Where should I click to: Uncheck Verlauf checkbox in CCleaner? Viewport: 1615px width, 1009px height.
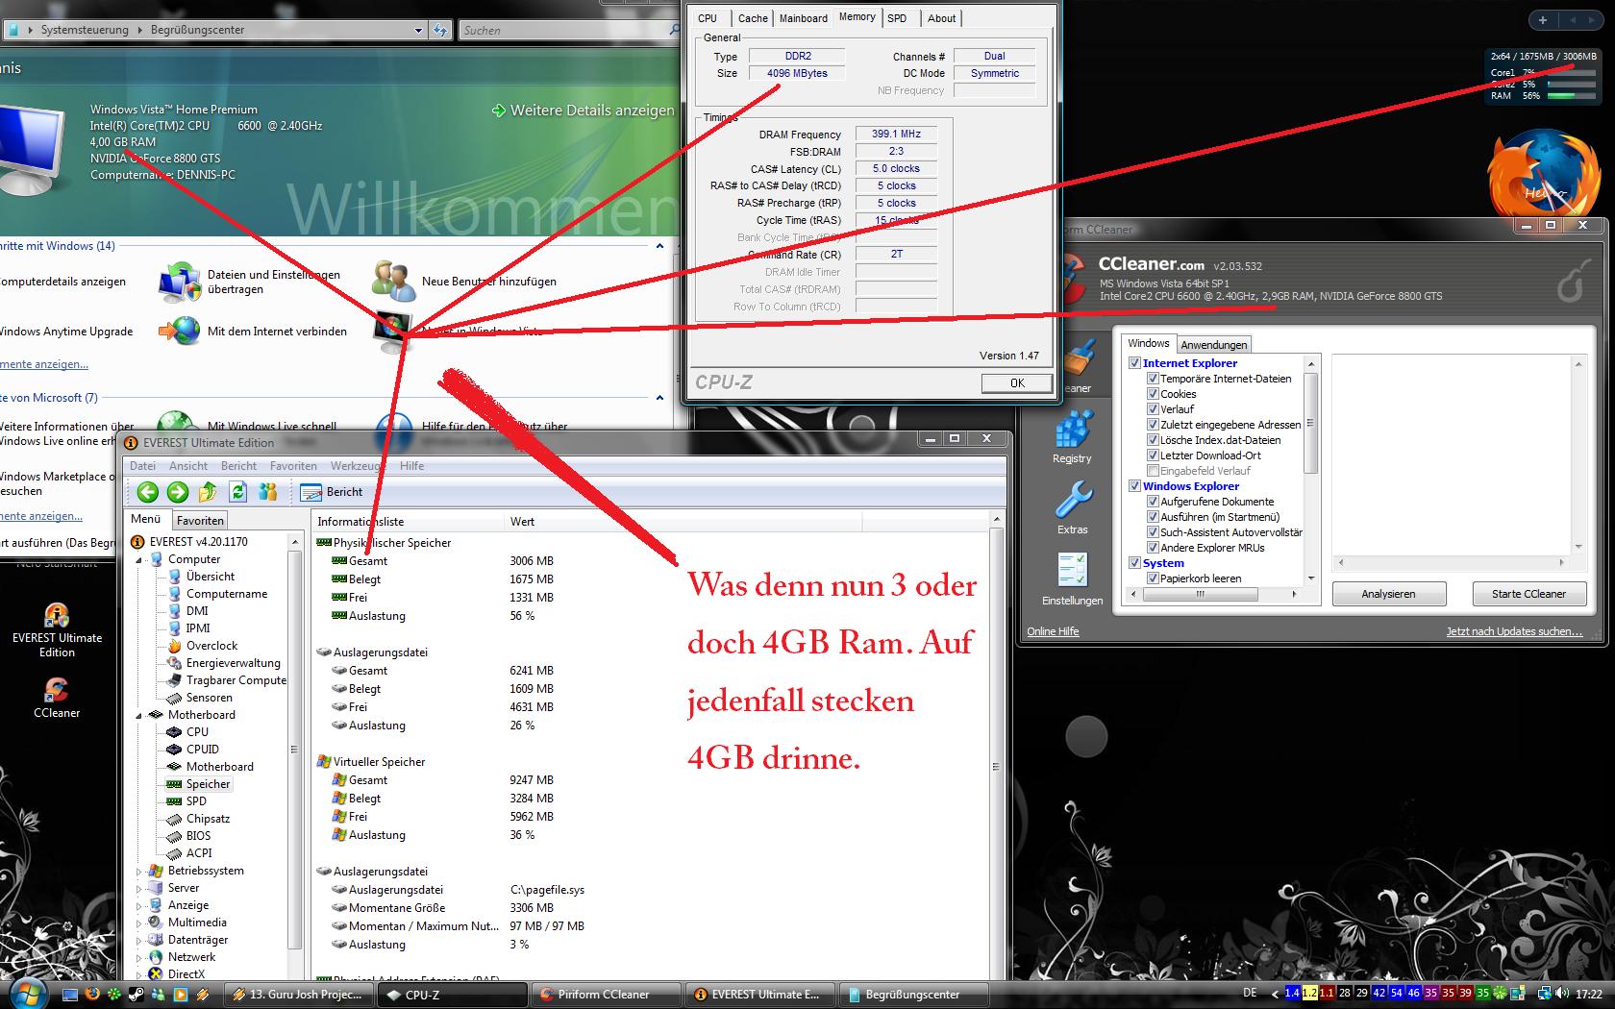[1153, 409]
